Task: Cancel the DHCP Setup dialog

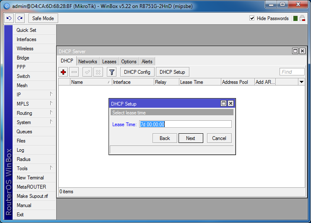Action: point(219,138)
